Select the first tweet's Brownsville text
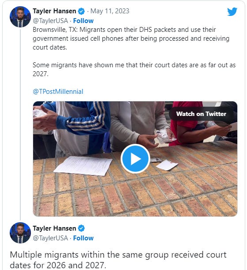This screenshot has height=270, width=247. point(131,39)
